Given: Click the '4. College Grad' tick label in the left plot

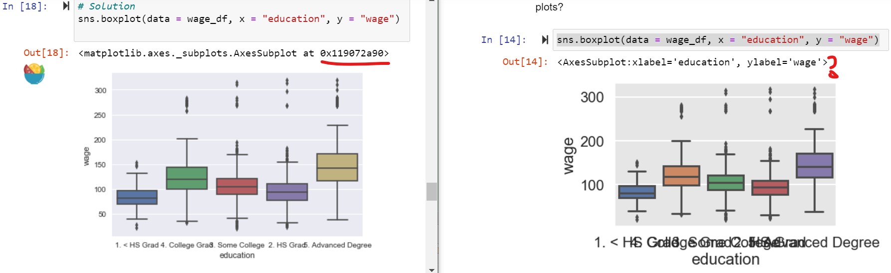Looking at the screenshot, I should (x=187, y=245).
